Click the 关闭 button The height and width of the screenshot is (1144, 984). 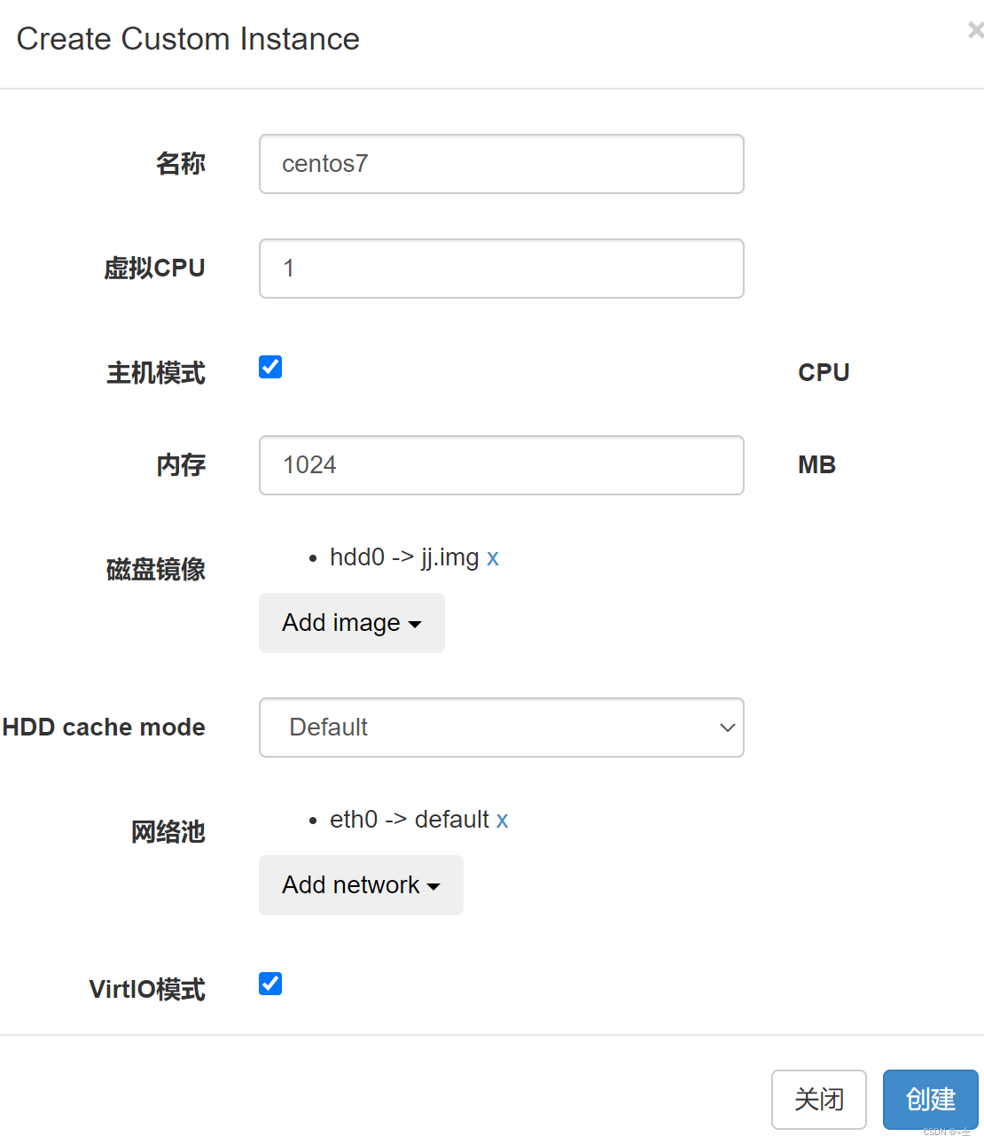[819, 1100]
